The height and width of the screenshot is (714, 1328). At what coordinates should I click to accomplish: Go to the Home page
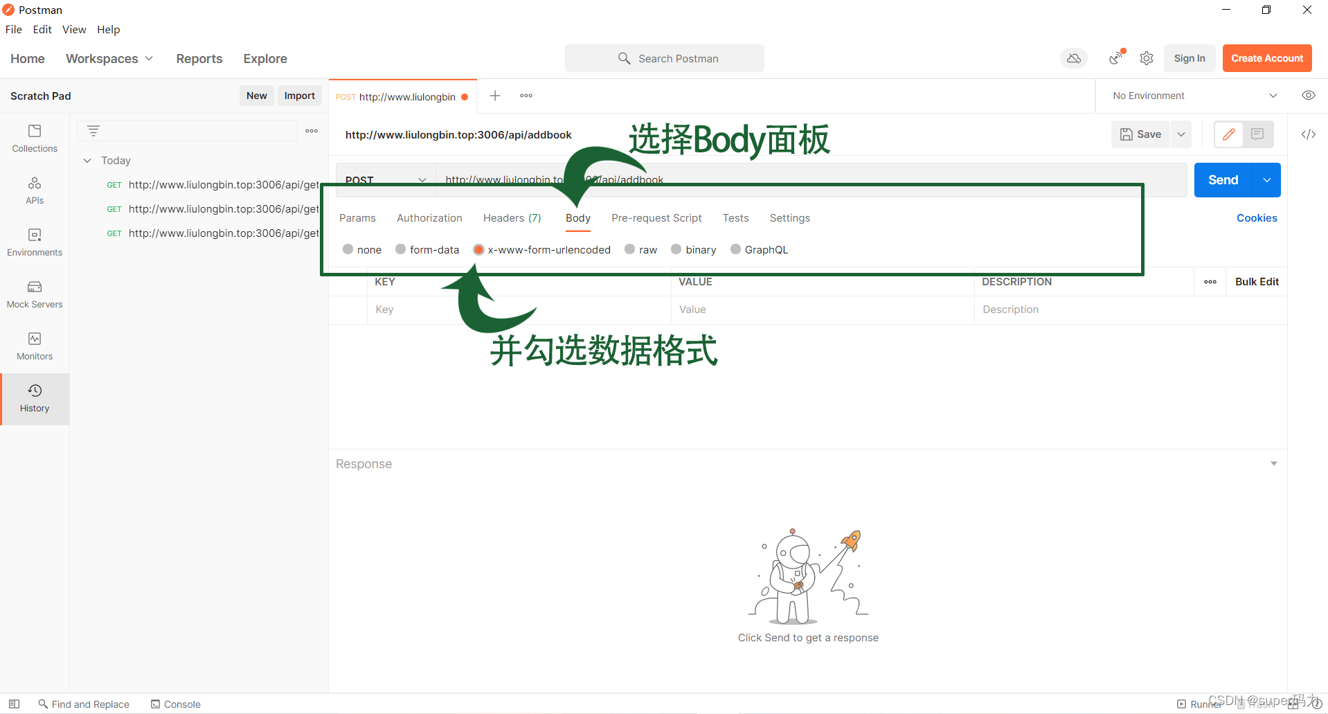click(x=28, y=59)
